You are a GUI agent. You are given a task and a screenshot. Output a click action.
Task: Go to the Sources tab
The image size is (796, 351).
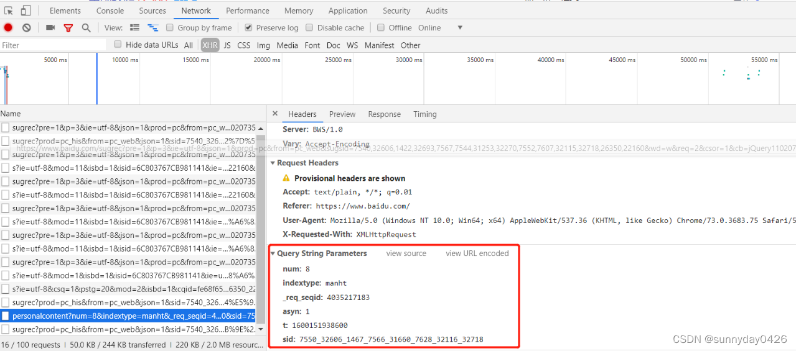(152, 11)
